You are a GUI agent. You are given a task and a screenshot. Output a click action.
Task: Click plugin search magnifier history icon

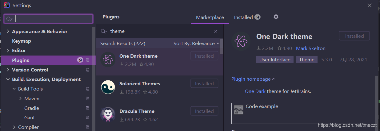click(x=104, y=31)
